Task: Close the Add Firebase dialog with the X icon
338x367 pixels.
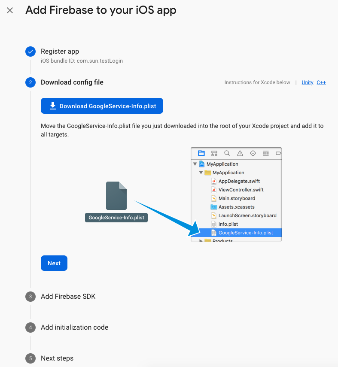Action: (10, 10)
